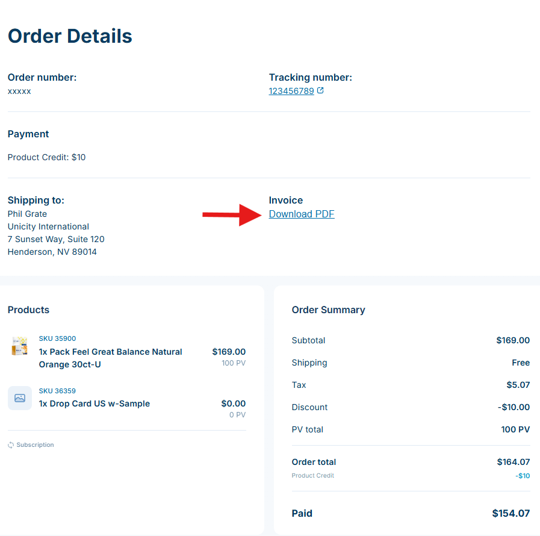Click the Subscription recurring arrows icon
This screenshot has width=540, height=536.
tap(11, 445)
